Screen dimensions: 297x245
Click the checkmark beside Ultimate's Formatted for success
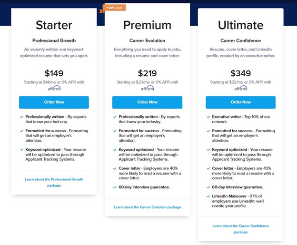pyautogui.click(x=208, y=131)
